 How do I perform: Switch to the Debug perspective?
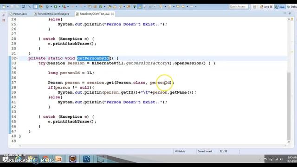click(x=292, y=7)
